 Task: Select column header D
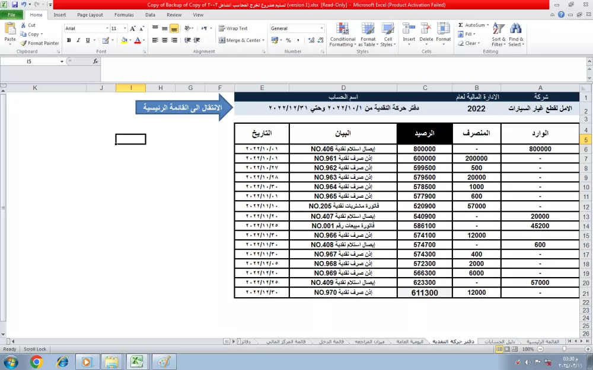[x=343, y=88]
